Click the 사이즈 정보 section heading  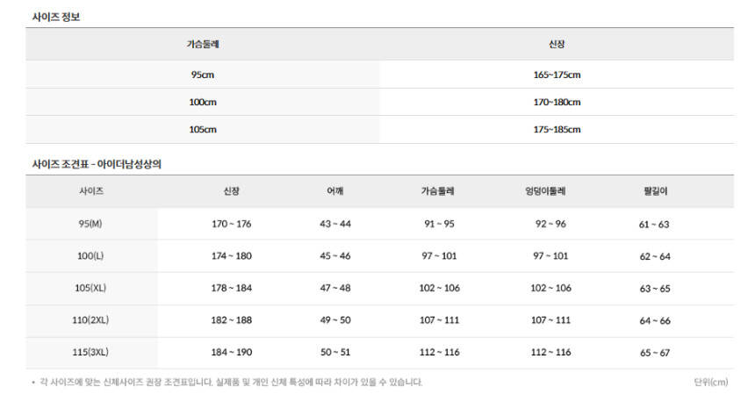(x=55, y=16)
